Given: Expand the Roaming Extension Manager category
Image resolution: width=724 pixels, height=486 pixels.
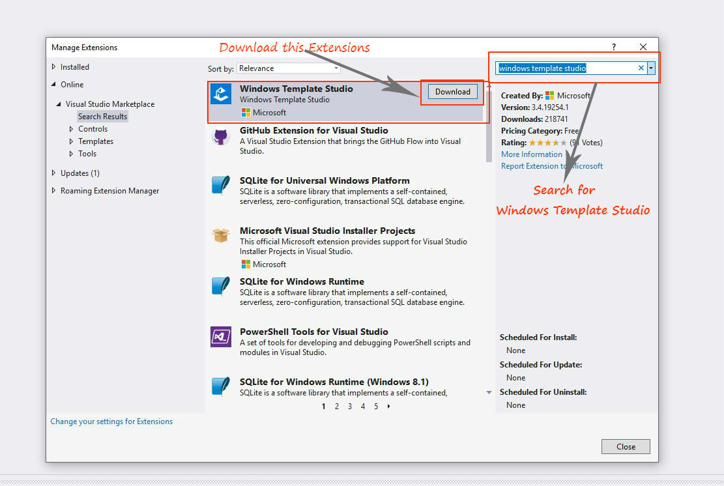Looking at the screenshot, I should coord(53,191).
